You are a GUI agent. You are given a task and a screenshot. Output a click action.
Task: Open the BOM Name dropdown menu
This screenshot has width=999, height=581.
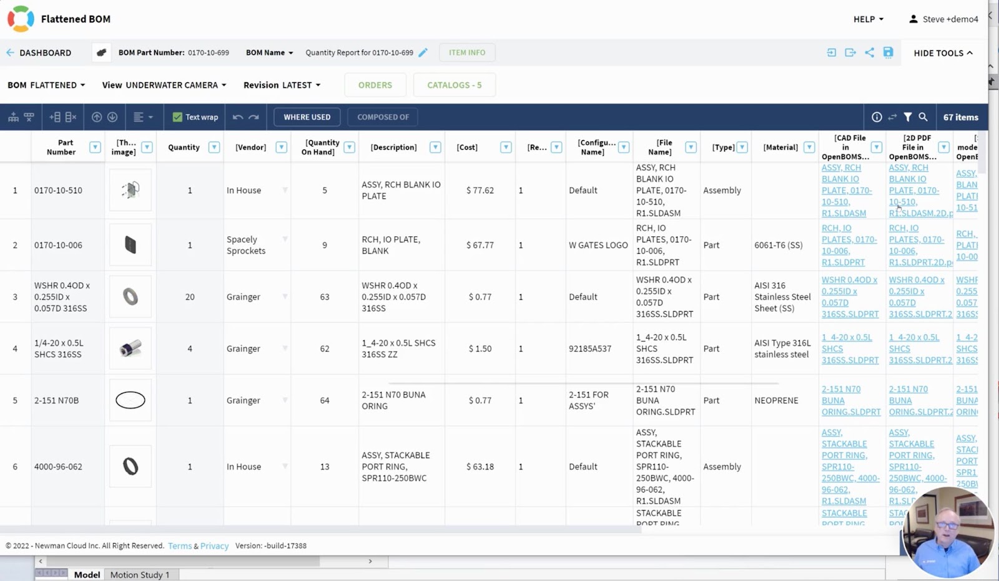coord(269,53)
